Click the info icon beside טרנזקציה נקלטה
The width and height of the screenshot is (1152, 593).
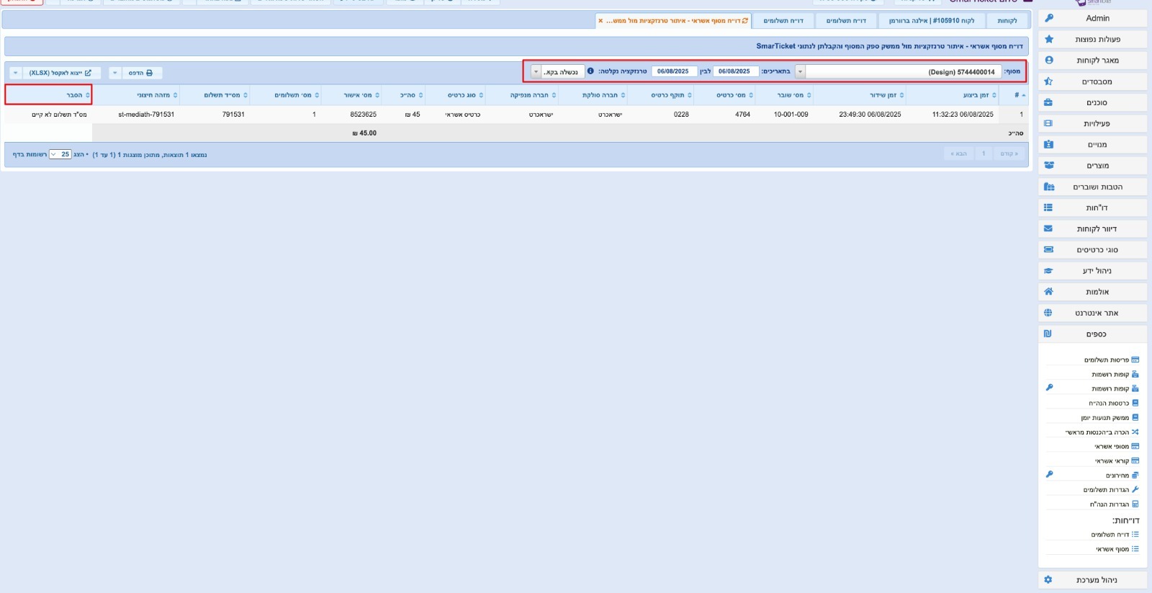click(x=590, y=71)
